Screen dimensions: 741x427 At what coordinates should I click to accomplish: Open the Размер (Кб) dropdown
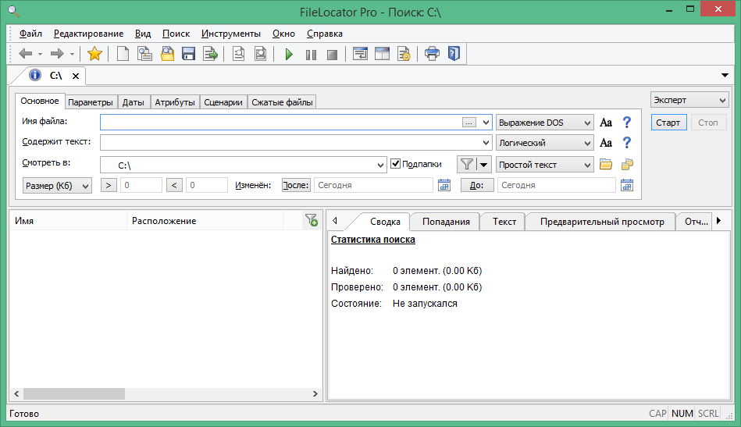[x=57, y=186]
